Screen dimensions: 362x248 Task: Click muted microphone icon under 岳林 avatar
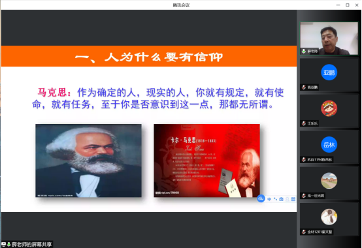[x=304, y=159]
